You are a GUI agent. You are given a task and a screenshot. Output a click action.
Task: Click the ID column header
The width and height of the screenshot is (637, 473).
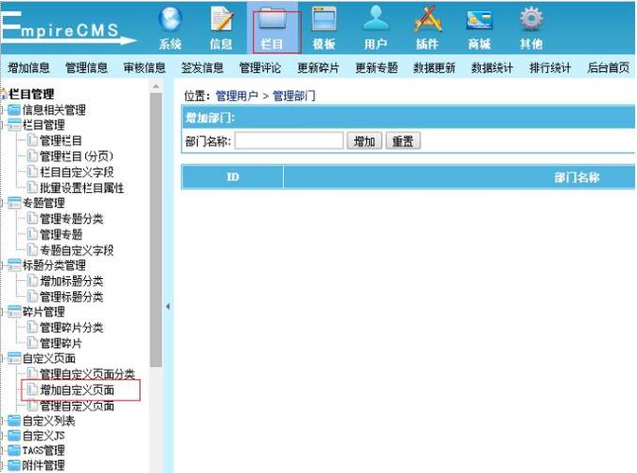point(233,177)
